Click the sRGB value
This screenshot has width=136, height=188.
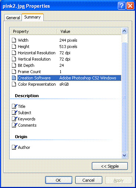[x=64, y=84]
